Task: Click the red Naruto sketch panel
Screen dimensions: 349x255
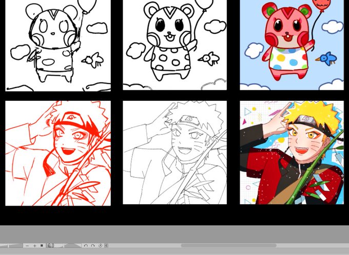Action: point(58,153)
